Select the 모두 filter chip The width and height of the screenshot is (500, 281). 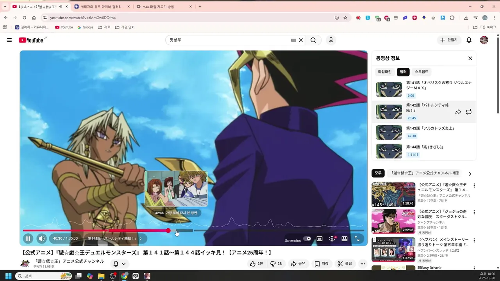(378, 173)
